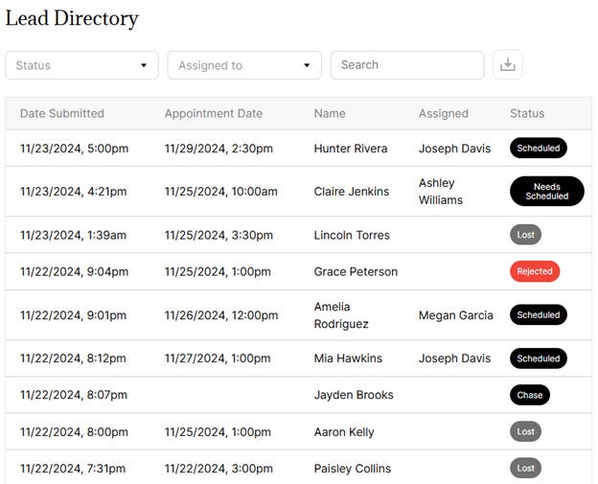Image resolution: width=598 pixels, height=484 pixels.
Task: Click the download export icon
Action: coord(508,65)
